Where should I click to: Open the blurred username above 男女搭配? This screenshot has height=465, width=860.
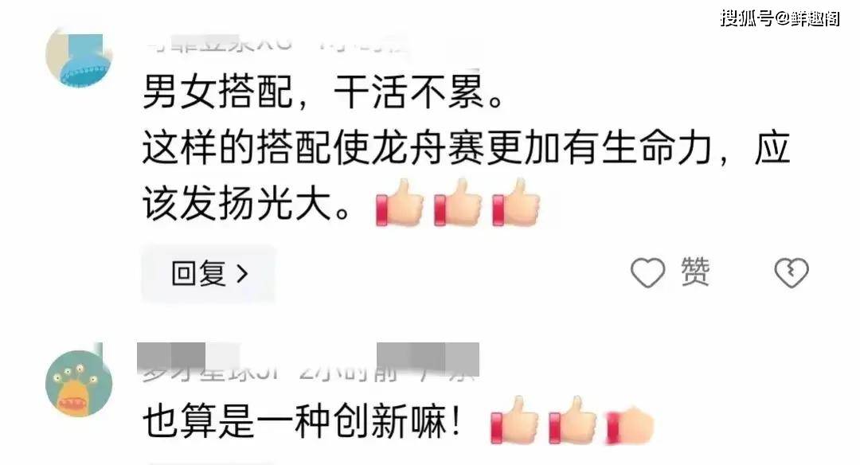(x=220, y=44)
